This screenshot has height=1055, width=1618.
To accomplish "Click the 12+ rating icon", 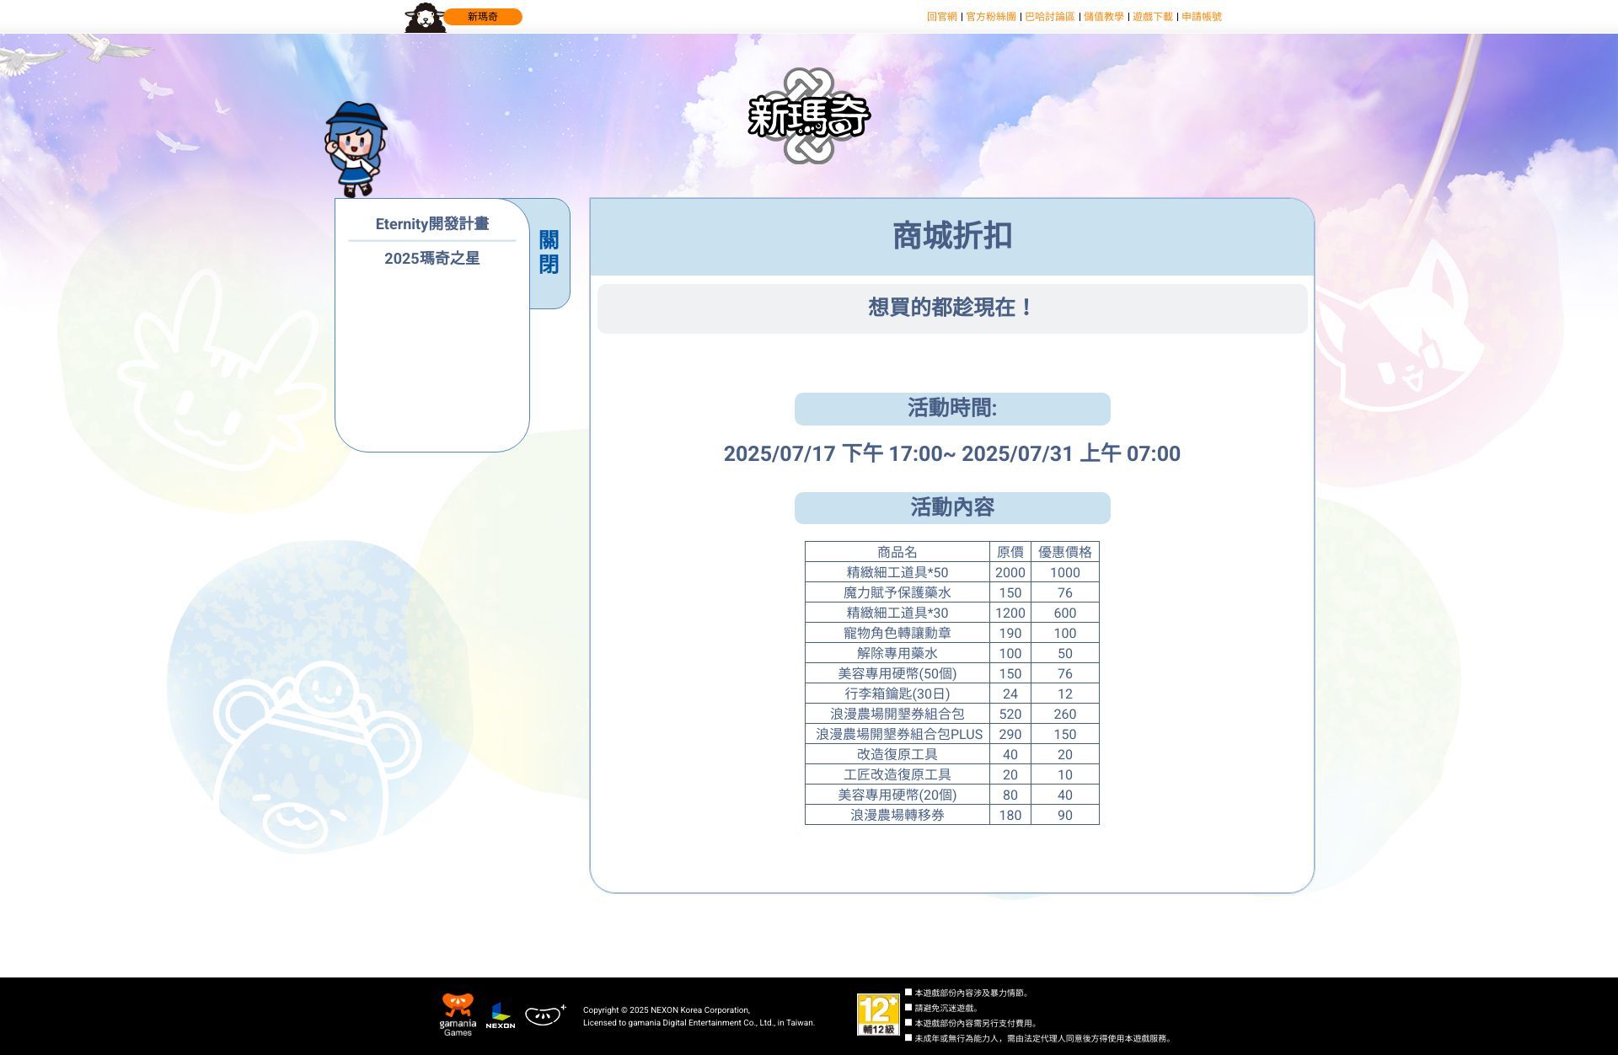I will tap(878, 1015).
